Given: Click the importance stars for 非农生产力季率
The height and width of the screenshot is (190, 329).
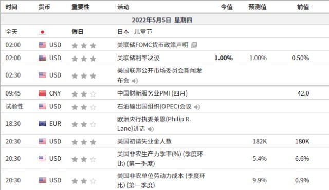Looking at the screenshot, I should tap(84, 159).
